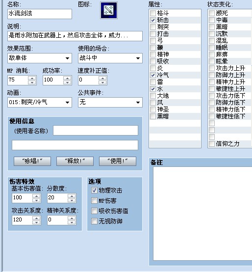The width and height of the screenshot is (252, 272).
Task: Decrease the 基本伤害值 value
Action: (x=37, y=200)
